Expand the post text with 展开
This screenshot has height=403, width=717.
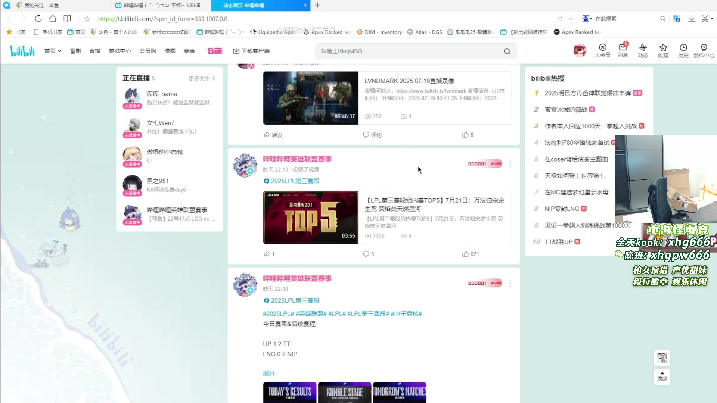269,373
